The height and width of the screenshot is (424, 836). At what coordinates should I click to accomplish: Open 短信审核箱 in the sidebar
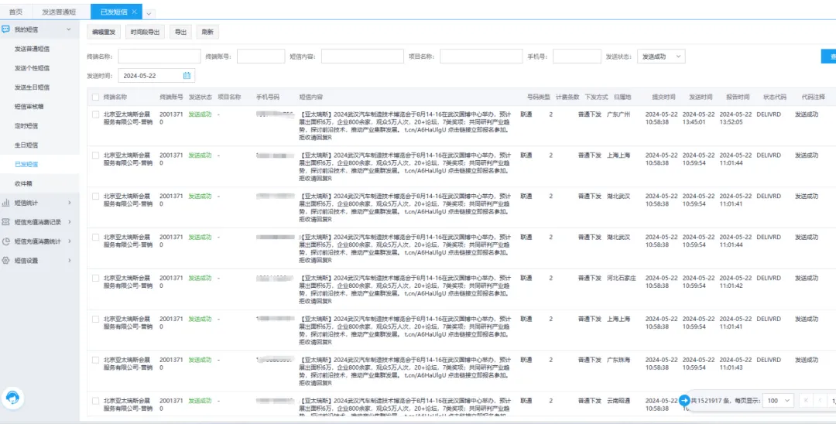point(29,107)
